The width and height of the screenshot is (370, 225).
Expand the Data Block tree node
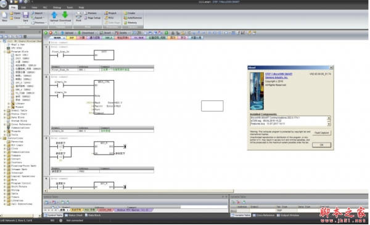pyautogui.click(x=5, y=117)
